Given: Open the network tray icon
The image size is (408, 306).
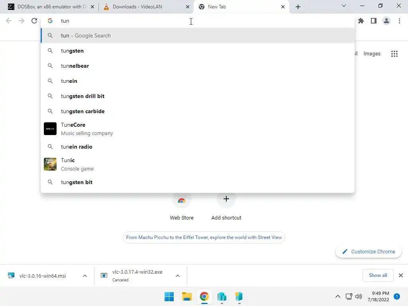Looking at the screenshot, I should pyautogui.click(x=349, y=296).
